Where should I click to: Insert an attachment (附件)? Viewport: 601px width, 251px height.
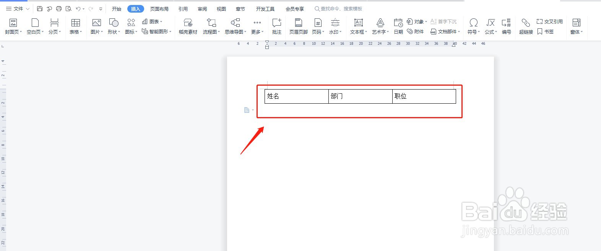(416, 31)
